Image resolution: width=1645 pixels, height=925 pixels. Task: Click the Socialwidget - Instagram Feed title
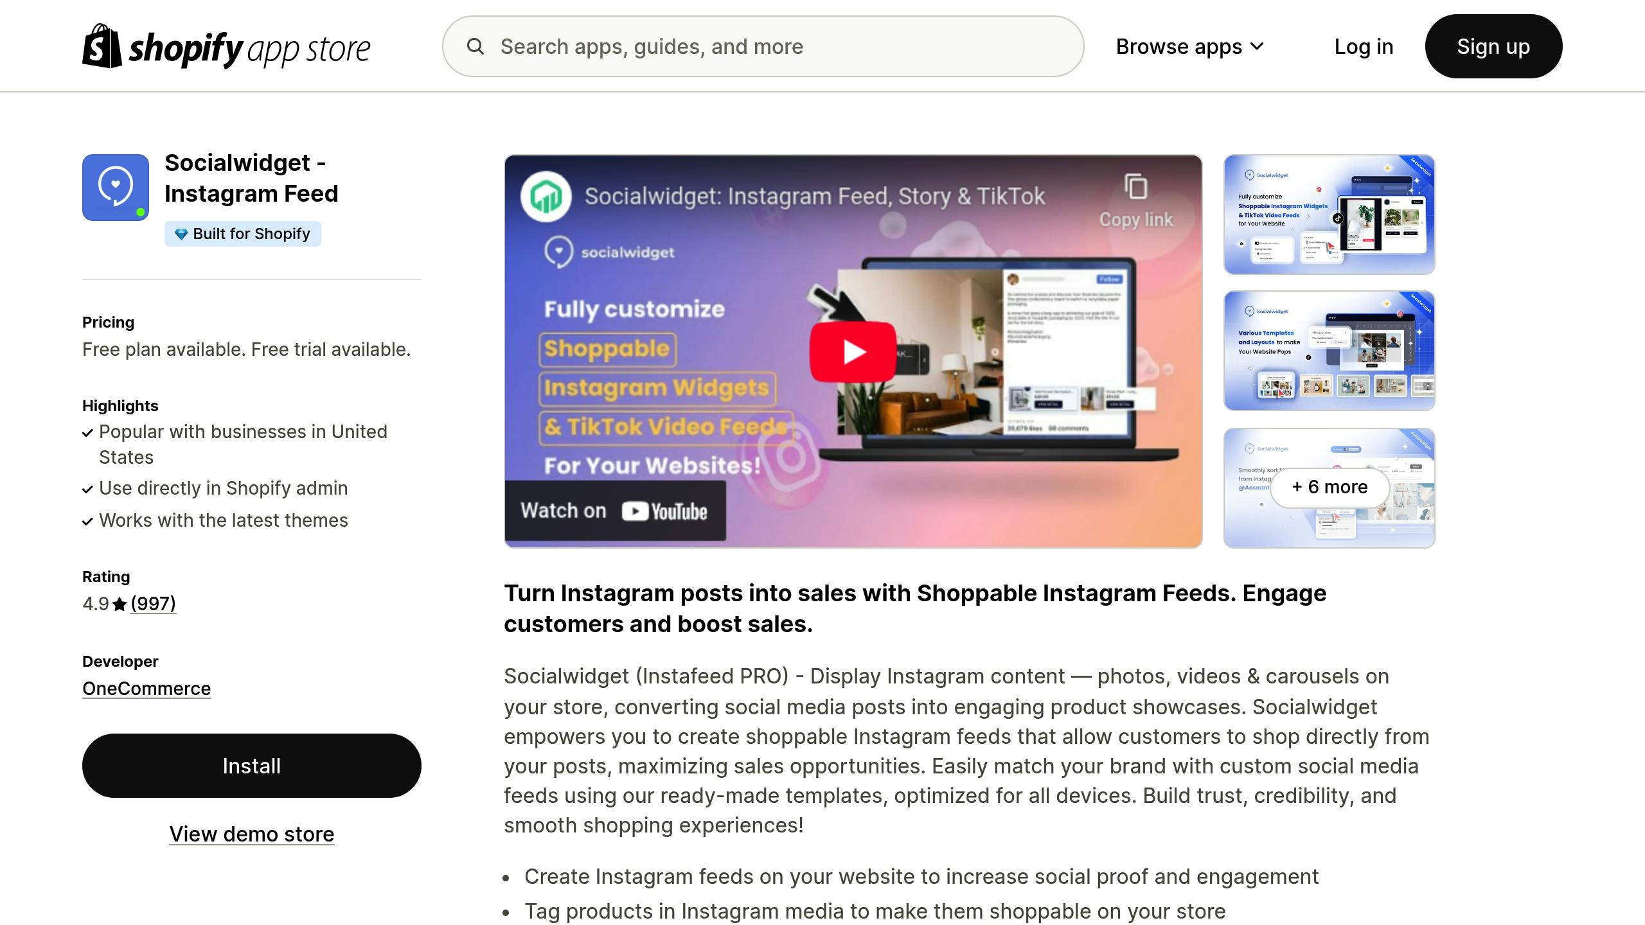pos(251,178)
